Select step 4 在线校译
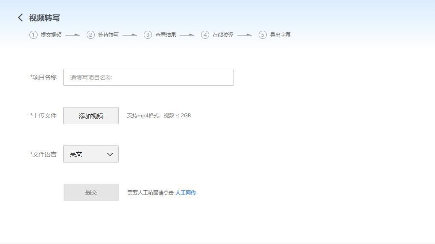Image resolution: width=435 pixels, height=244 pixels. (217, 35)
